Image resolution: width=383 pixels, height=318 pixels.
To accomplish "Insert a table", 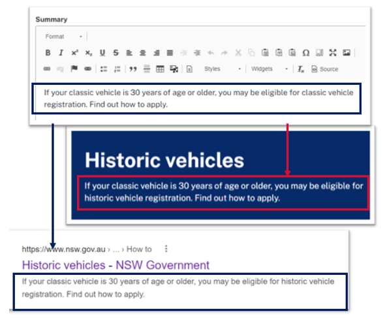I will [160, 69].
